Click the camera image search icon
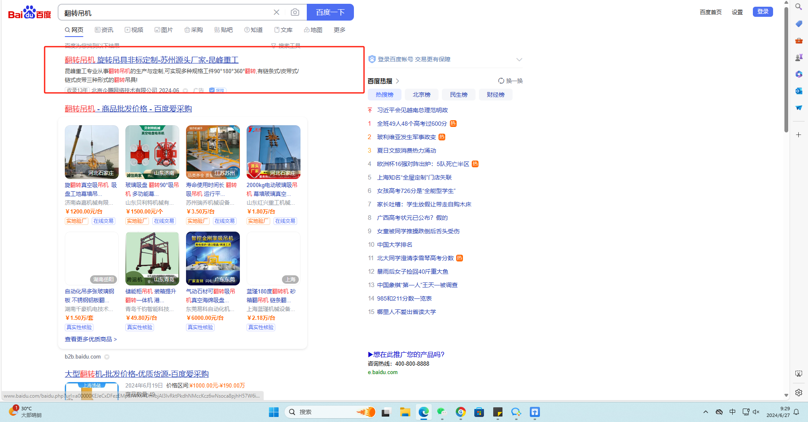The width and height of the screenshot is (808, 422). click(x=295, y=13)
